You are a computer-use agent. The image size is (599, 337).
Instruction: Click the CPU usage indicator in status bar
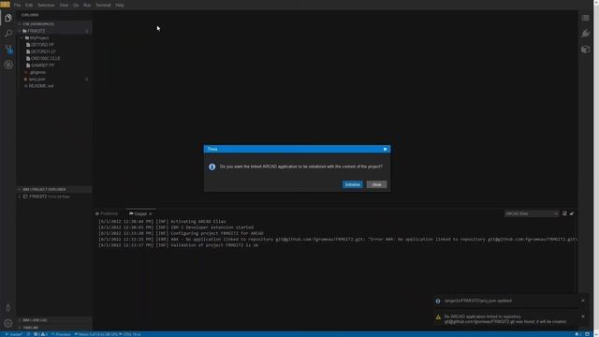(130, 334)
